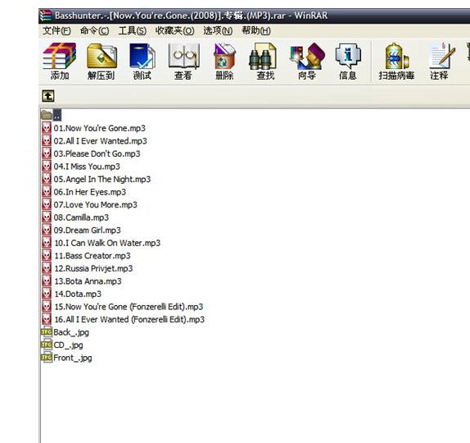This screenshot has width=470, height=443.
Task: Click the JPG icon of CD_.jpg
Action: pyautogui.click(x=47, y=345)
